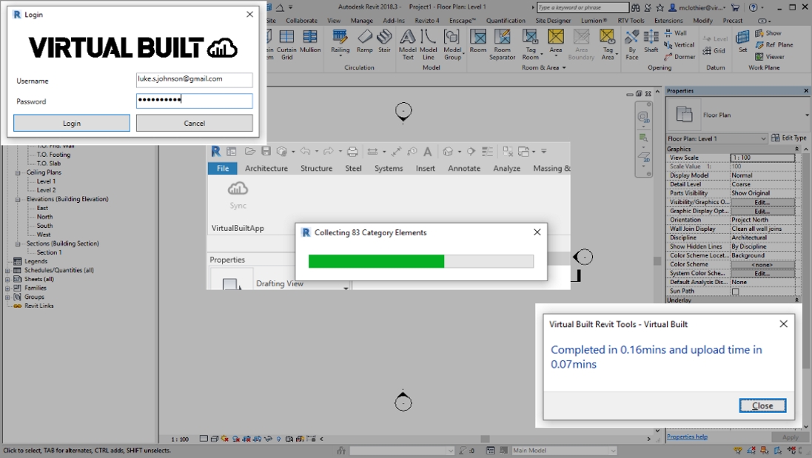Click the Help question mark icon

click(754, 7)
